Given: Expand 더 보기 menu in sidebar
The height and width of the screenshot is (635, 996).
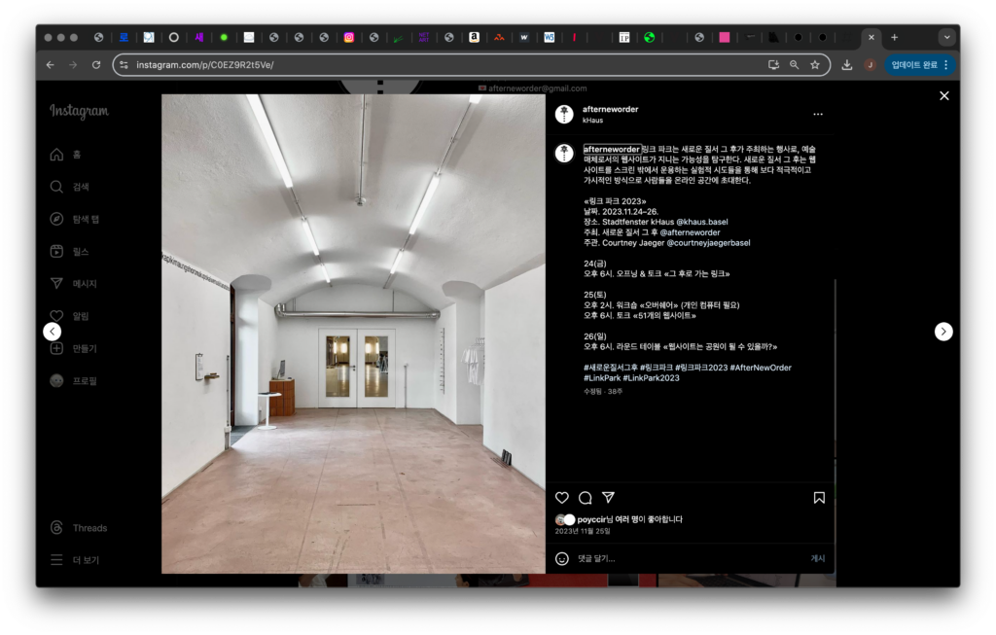Looking at the screenshot, I should point(74,560).
